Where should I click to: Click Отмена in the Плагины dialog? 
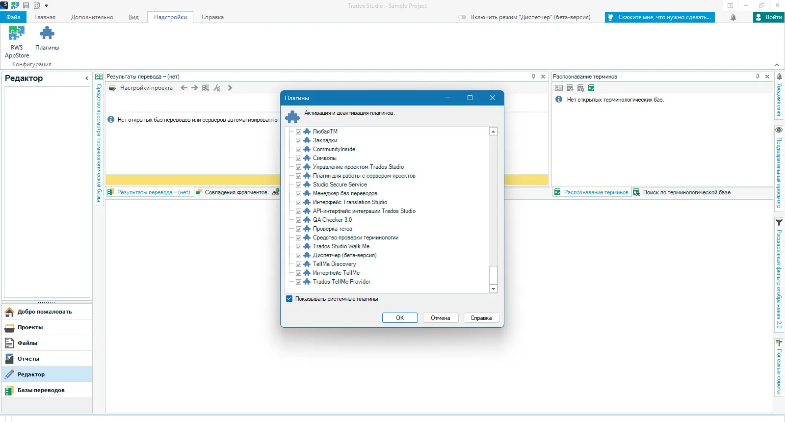(441, 318)
